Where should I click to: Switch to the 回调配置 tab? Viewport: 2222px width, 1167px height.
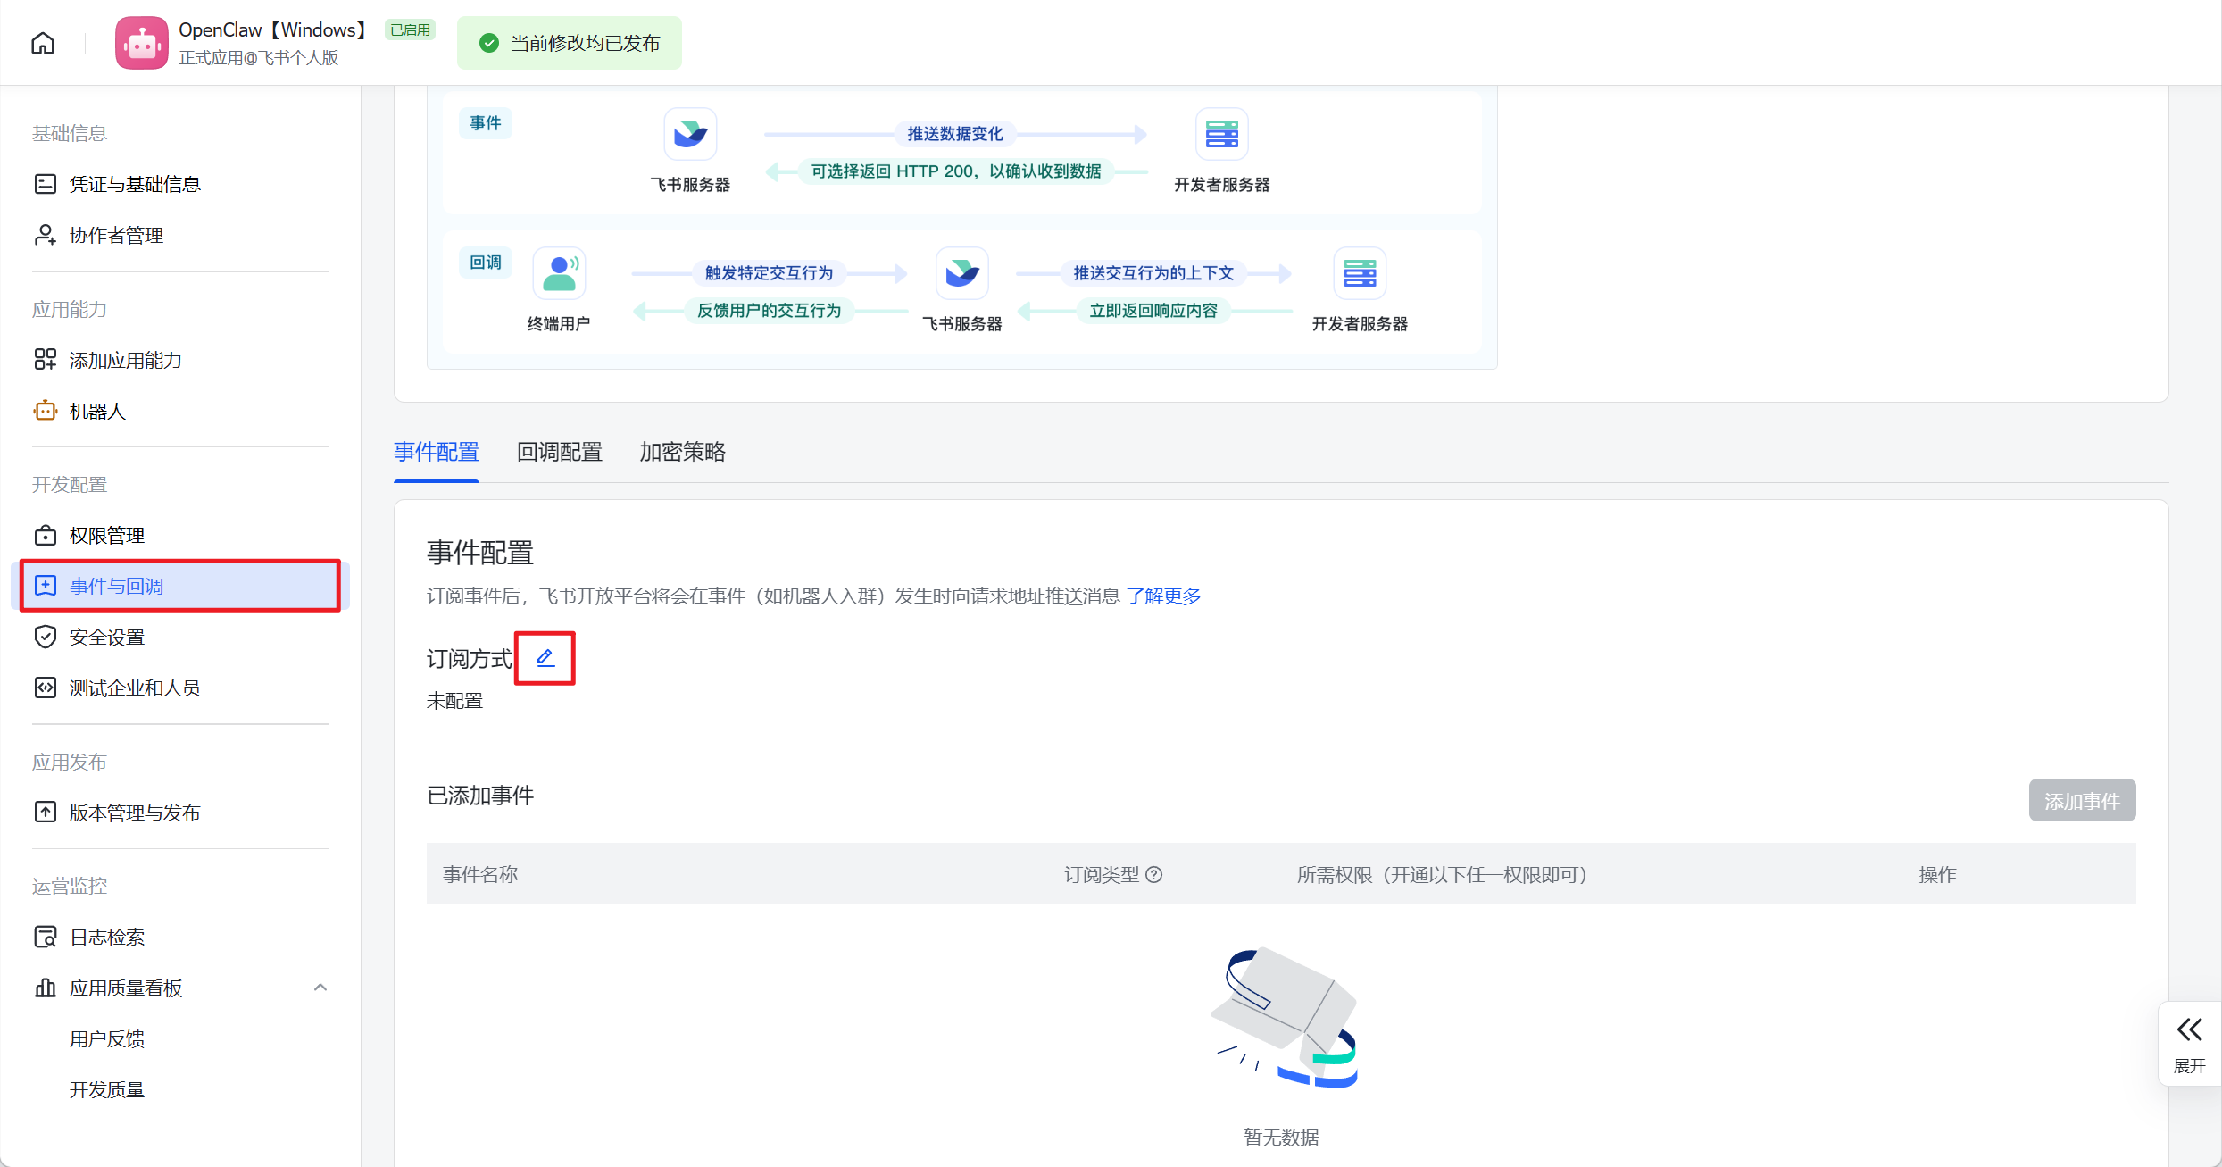coord(560,452)
